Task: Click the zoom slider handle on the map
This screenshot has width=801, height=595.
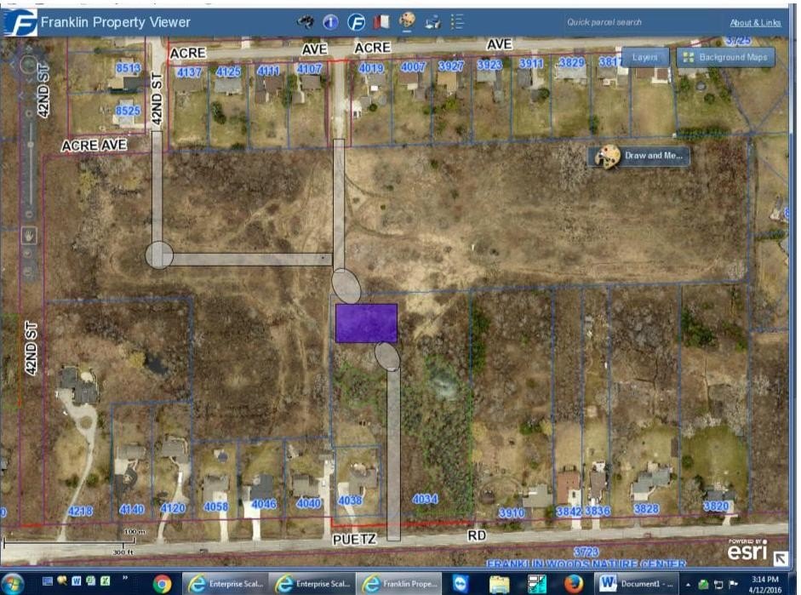Action: [x=31, y=145]
